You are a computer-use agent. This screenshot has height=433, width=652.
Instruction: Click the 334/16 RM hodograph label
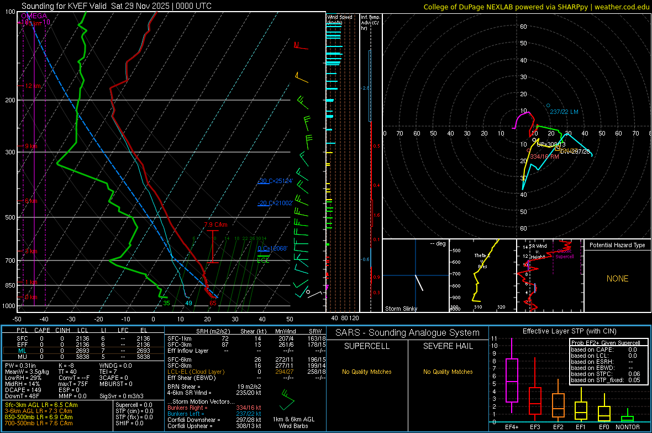(x=544, y=157)
